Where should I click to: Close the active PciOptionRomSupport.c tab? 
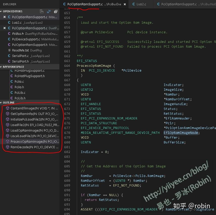tap(124, 4)
